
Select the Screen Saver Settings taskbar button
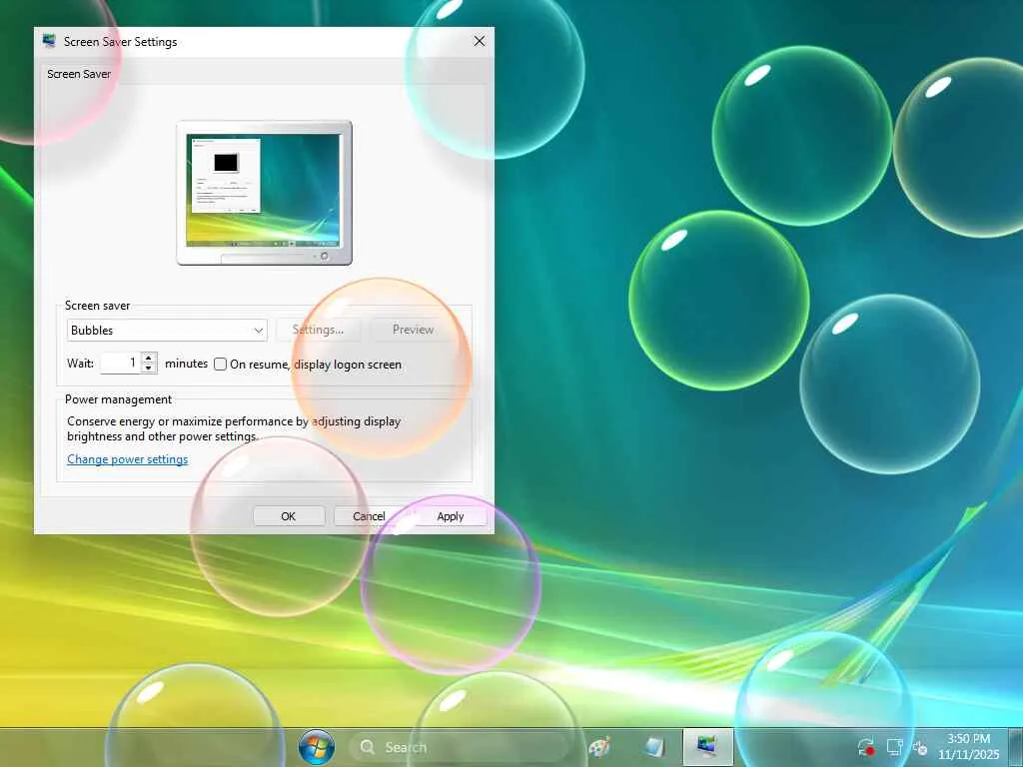pos(707,747)
